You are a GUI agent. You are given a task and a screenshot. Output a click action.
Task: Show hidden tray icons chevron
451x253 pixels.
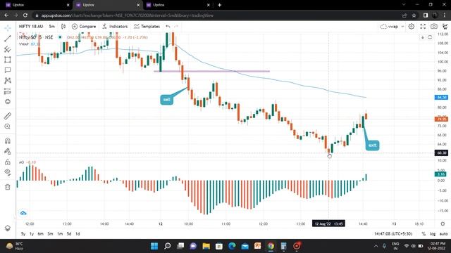coord(376,246)
